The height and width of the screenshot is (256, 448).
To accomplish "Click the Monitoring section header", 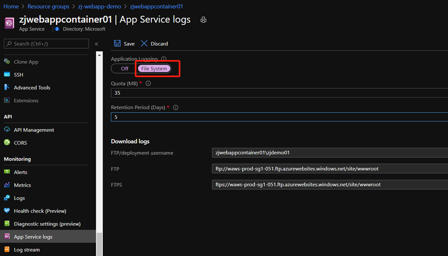I will [17, 159].
